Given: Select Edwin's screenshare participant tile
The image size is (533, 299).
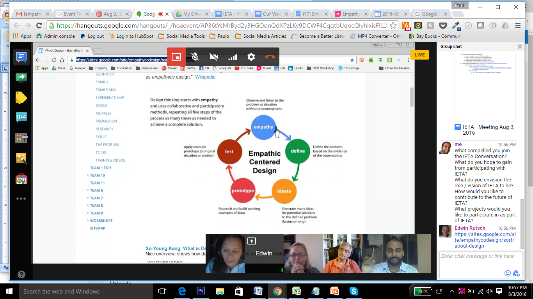Looking at the screenshot, I should (264, 253).
